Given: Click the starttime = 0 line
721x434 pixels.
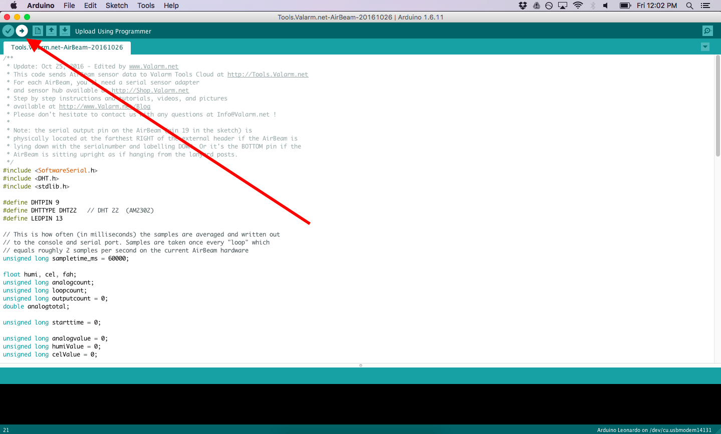Looking at the screenshot, I should [52, 322].
